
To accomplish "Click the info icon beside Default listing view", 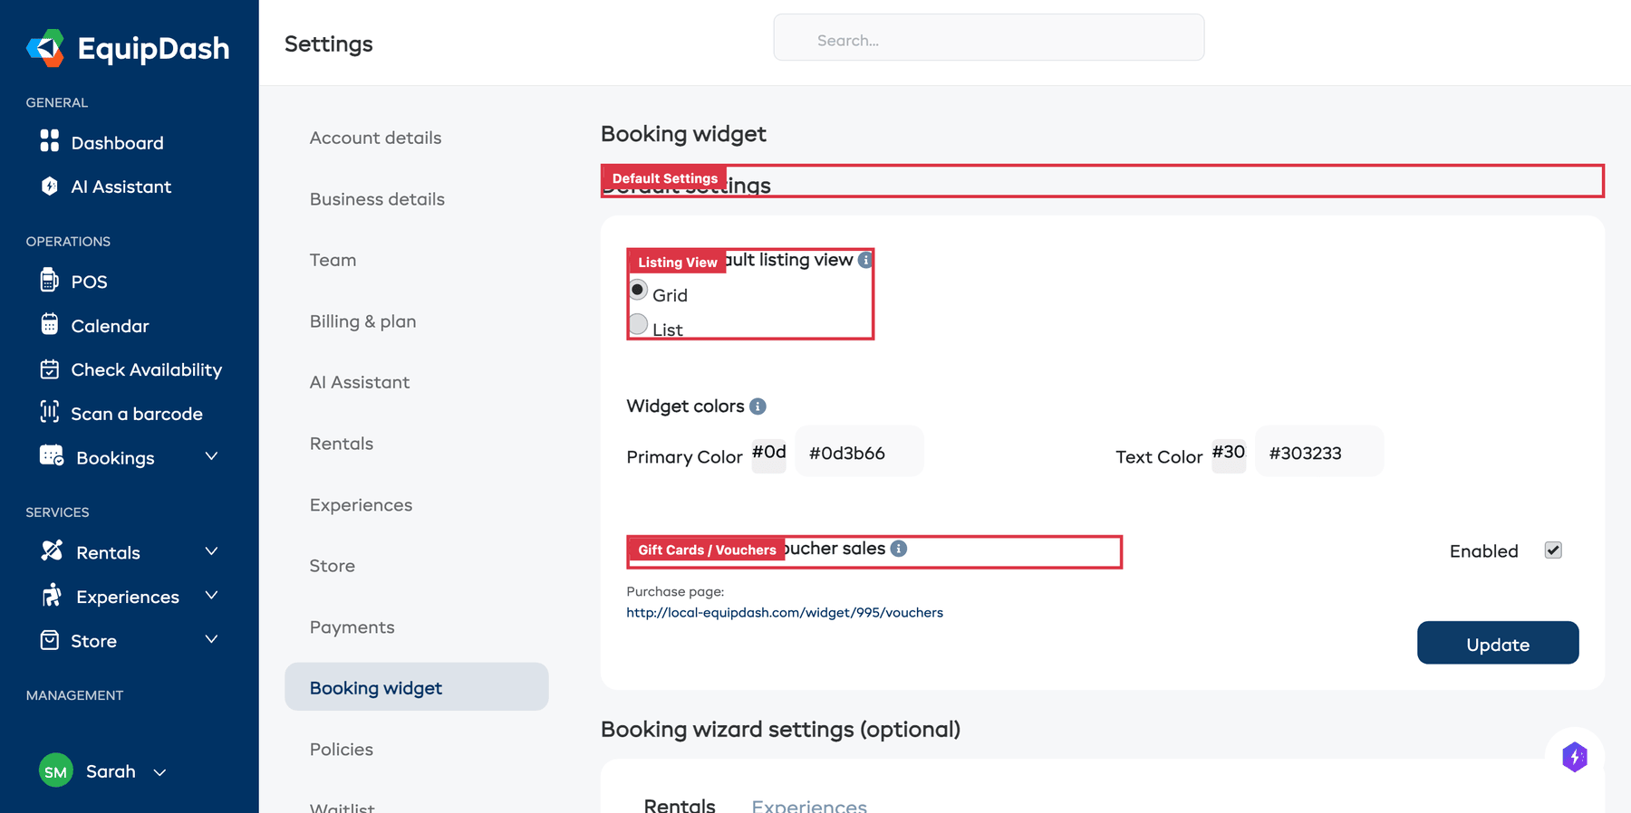I will [x=865, y=260].
